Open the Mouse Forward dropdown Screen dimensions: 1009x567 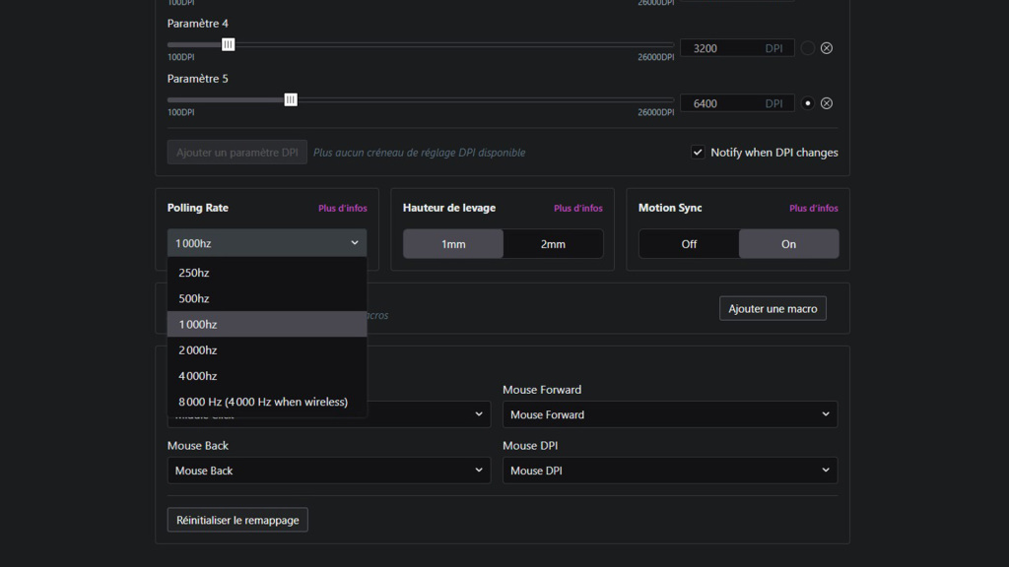pyautogui.click(x=670, y=414)
